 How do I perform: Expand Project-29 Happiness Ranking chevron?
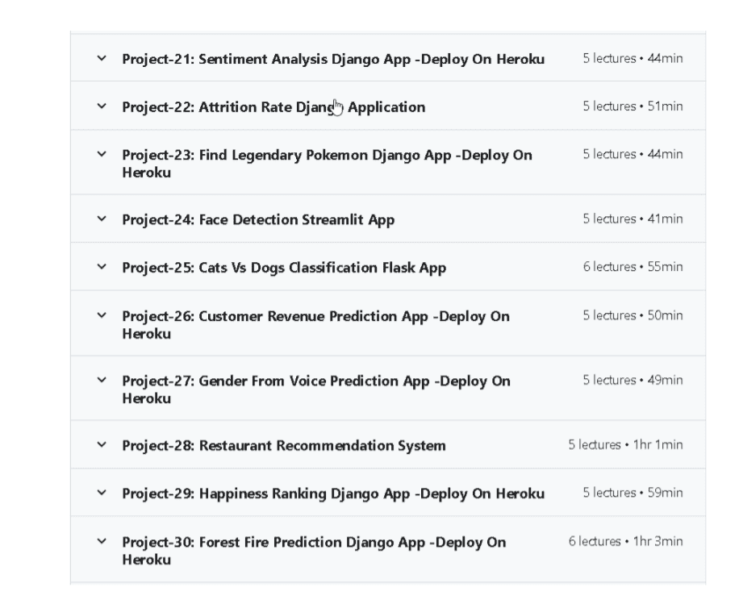pyautogui.click(x=102, y=493)
